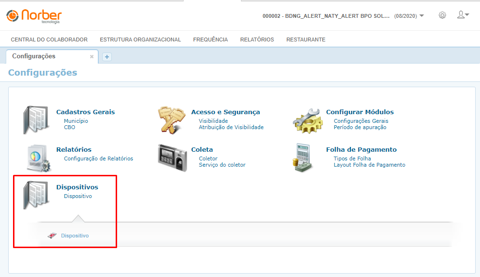Expand the company and period selector dropdown
This screenshot has height=277, width=480.
(422, 16)
